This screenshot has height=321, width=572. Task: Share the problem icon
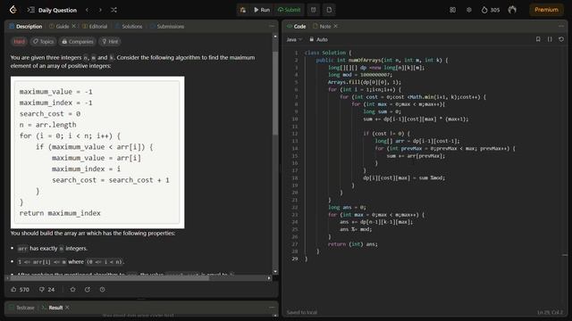(x=88, y=290)
